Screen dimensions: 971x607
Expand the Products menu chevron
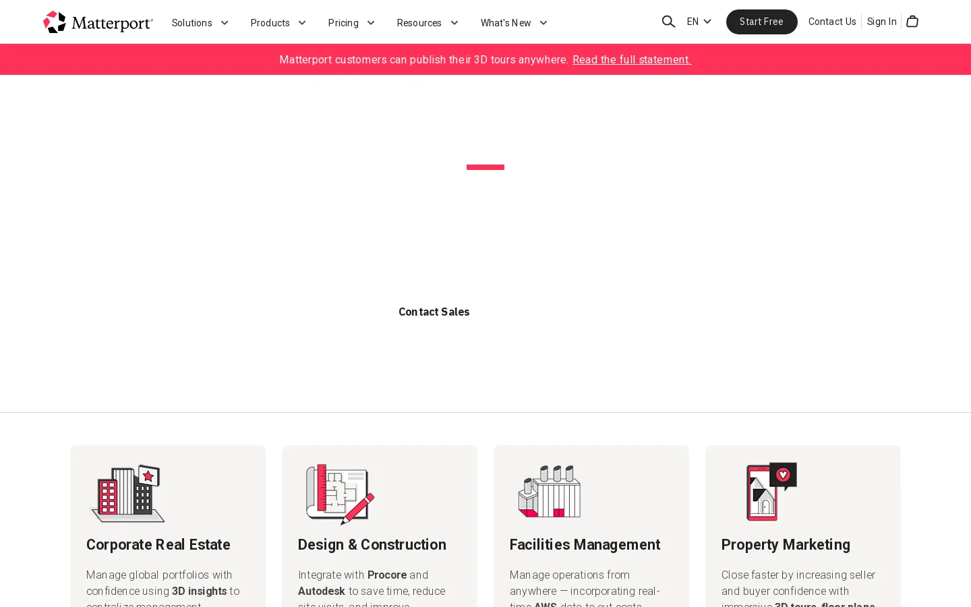coord(302,23)
